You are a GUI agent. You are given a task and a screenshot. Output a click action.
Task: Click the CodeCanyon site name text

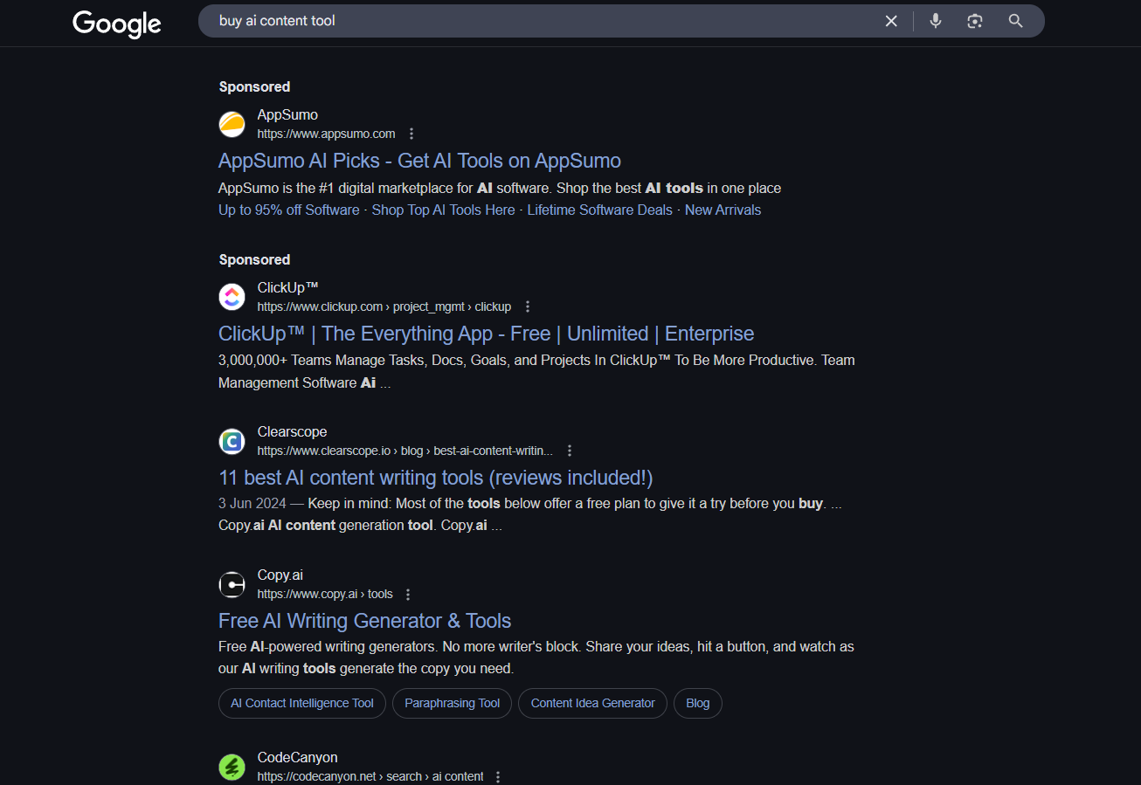point(297,757)
